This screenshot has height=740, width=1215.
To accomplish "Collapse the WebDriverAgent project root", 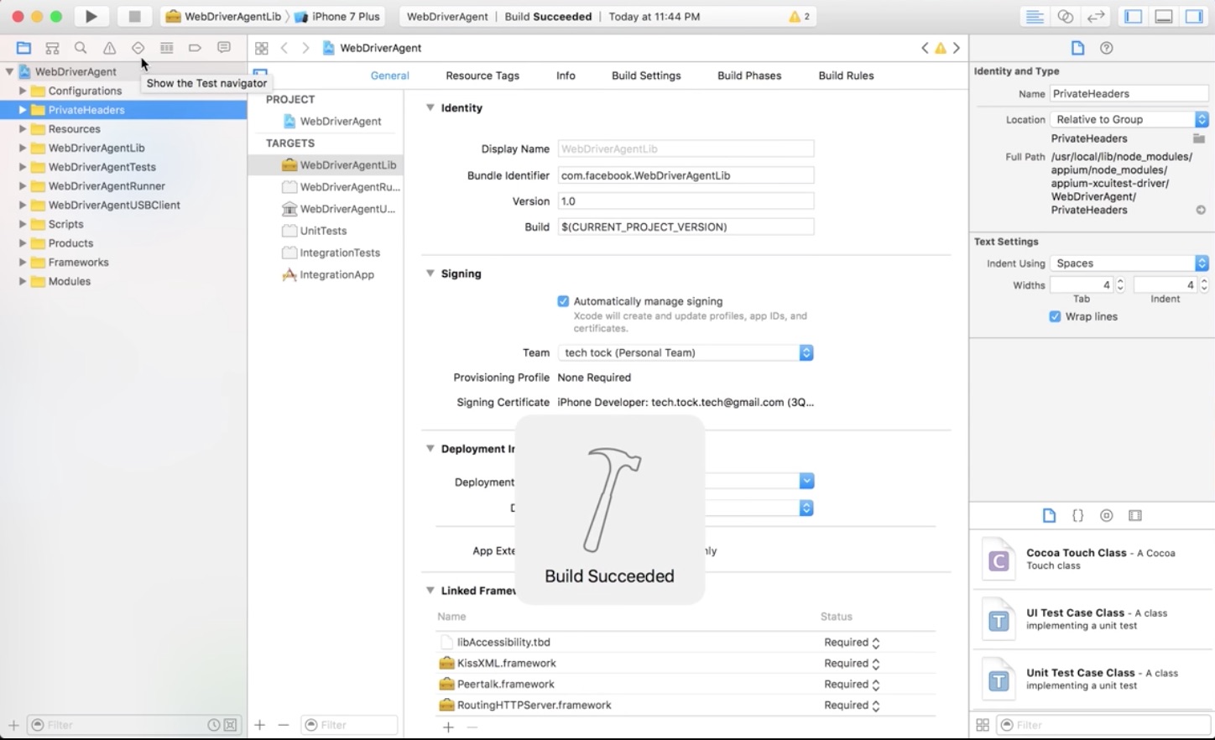I will [9, 71].
